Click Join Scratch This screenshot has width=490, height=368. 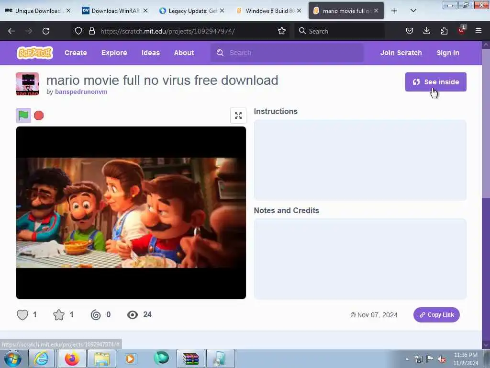point(401,53)
